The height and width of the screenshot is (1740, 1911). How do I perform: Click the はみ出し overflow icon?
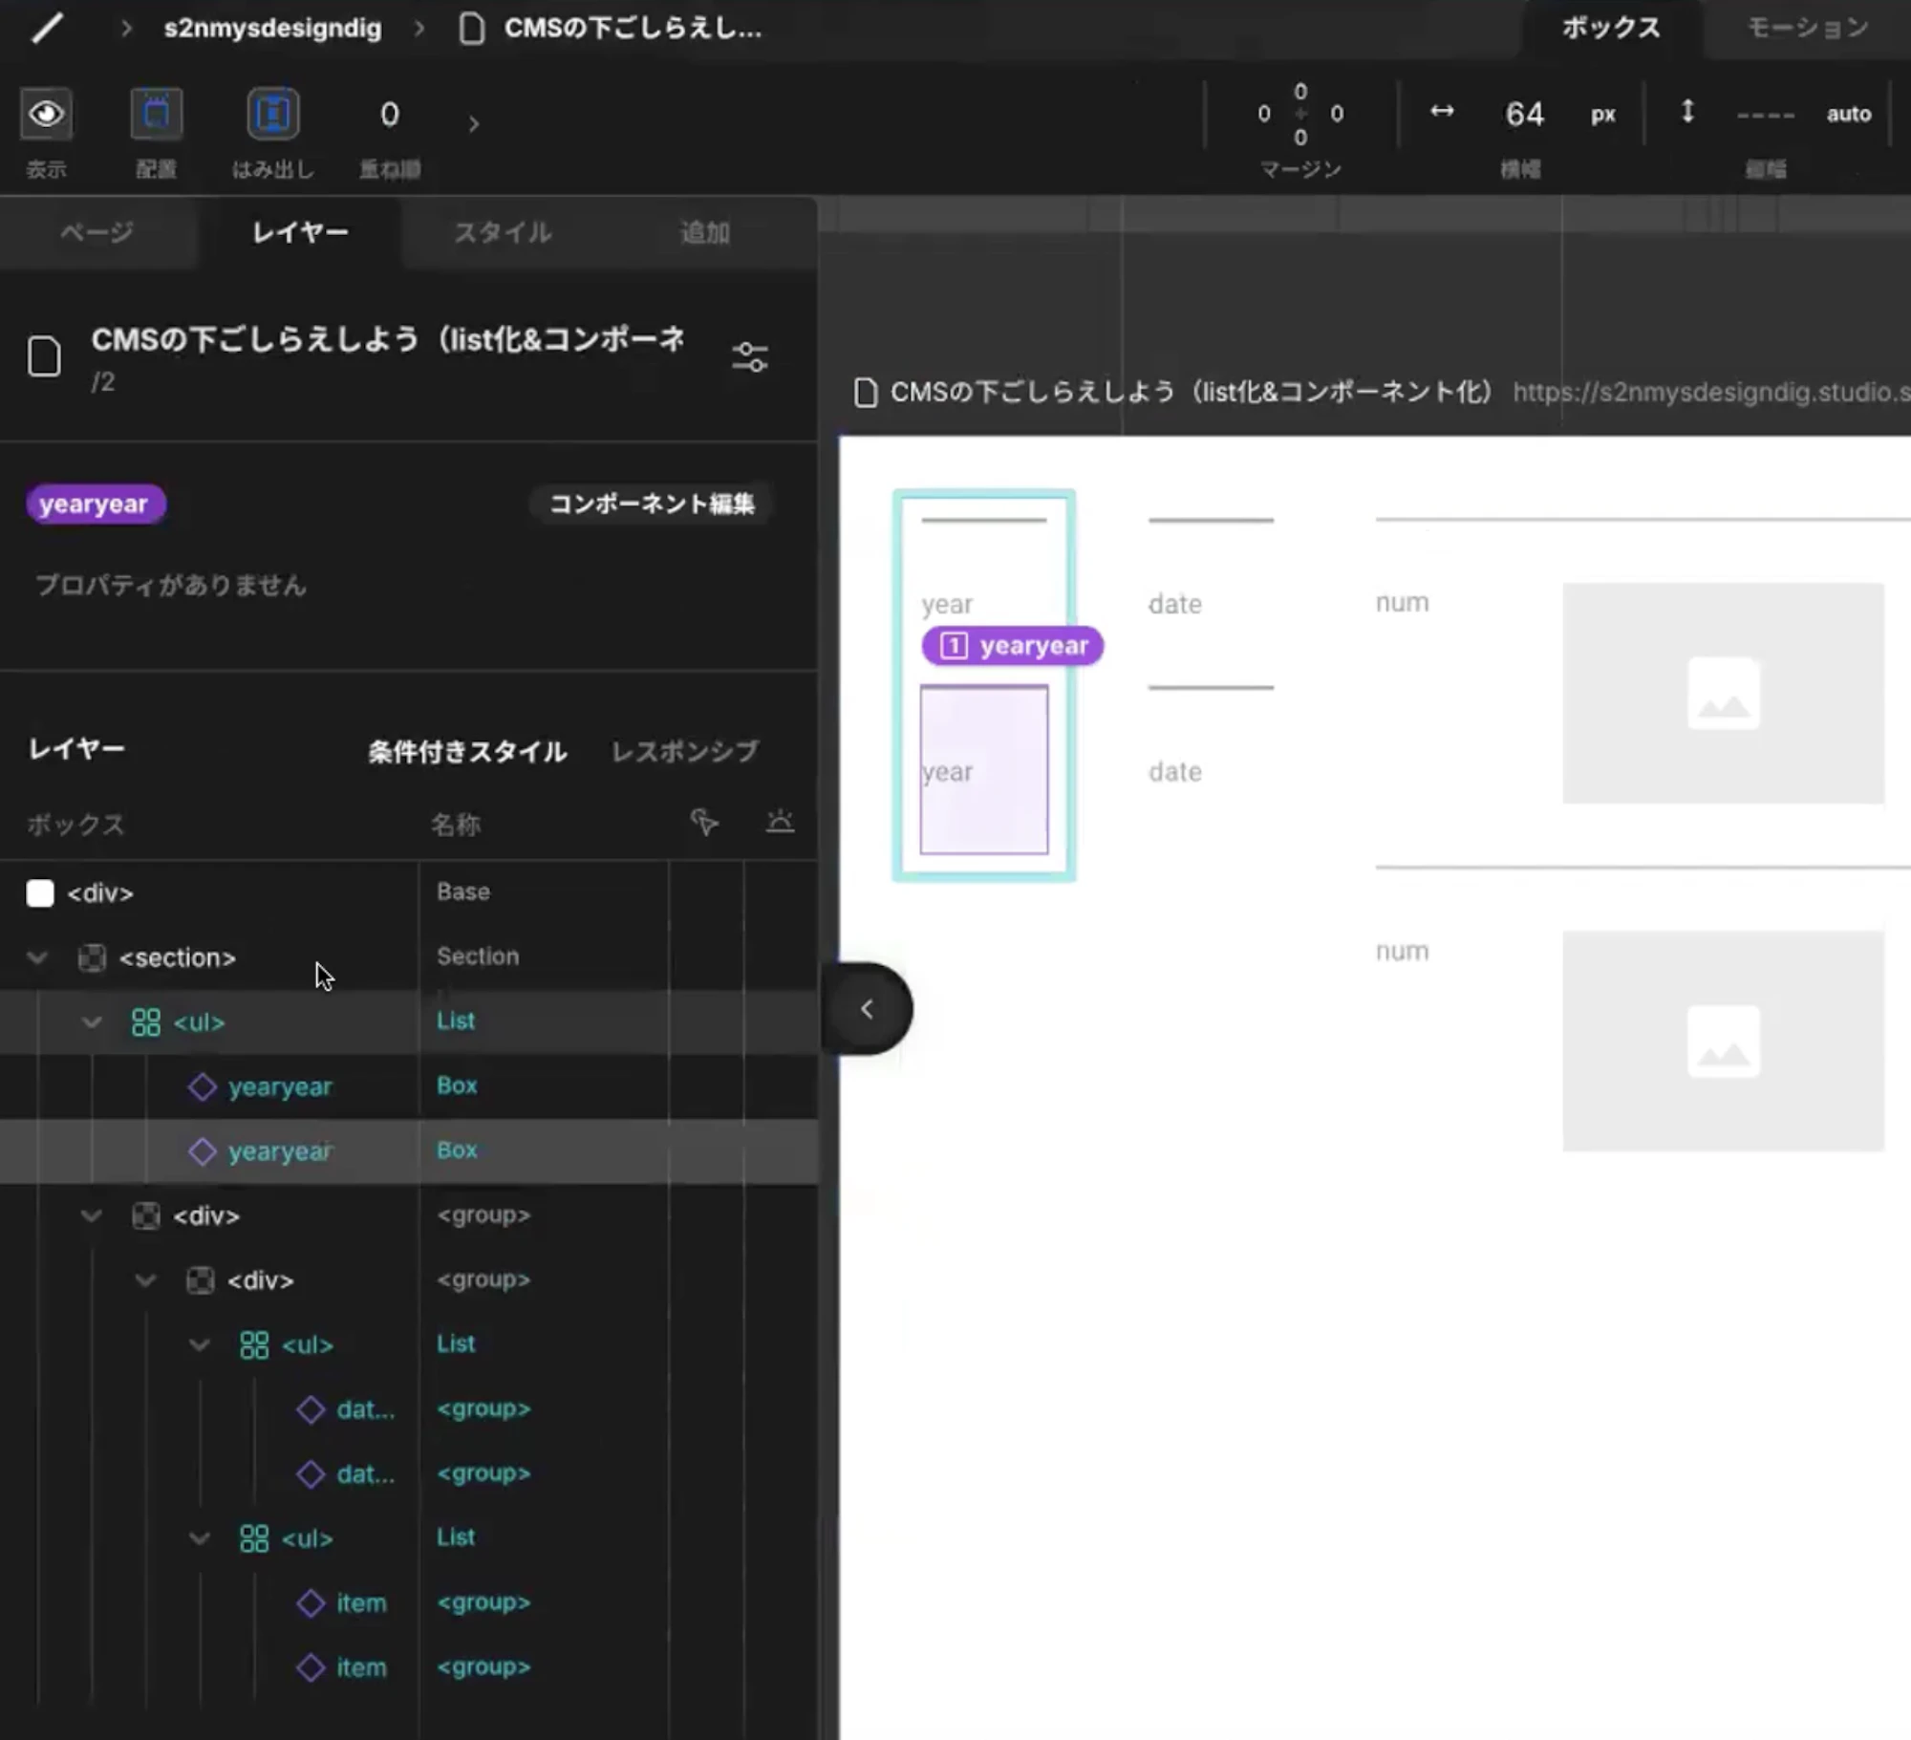[273, 115]
